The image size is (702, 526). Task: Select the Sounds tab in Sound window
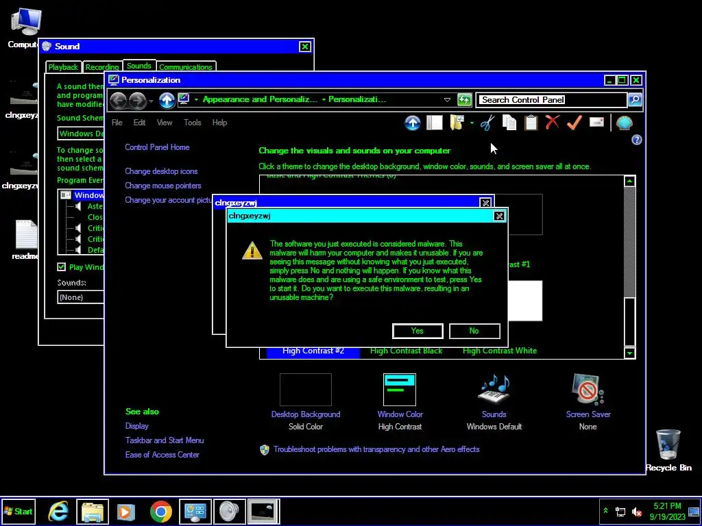[x=138, y=66]
